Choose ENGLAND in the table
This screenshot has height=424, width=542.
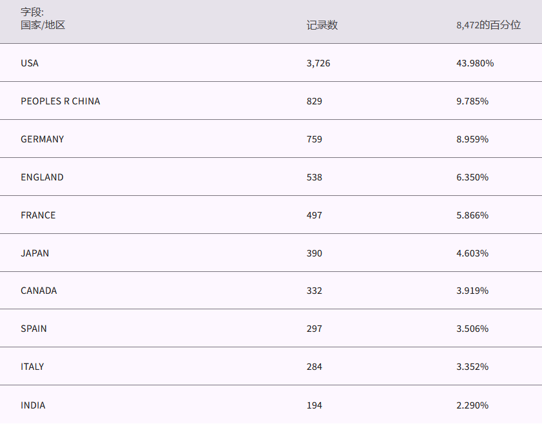[x=42, y=177]
